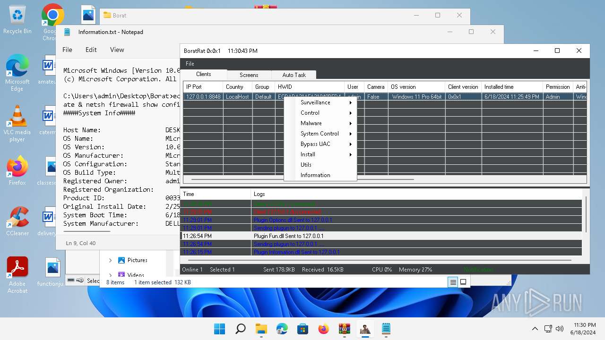Sort clients by Country column header
The width and height of the screenshot is (605, 340).
pyautogui.click(x=238, y=87)
